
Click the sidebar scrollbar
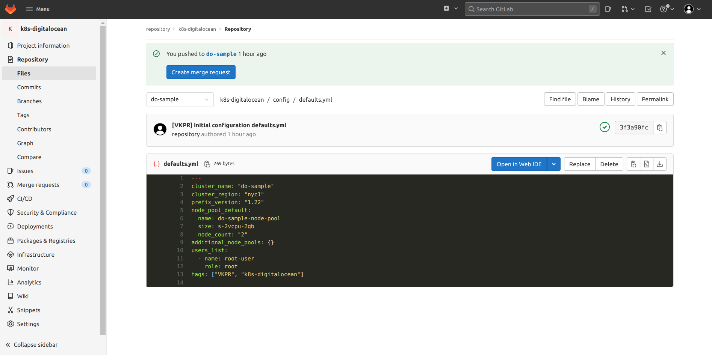click(103, 180)
